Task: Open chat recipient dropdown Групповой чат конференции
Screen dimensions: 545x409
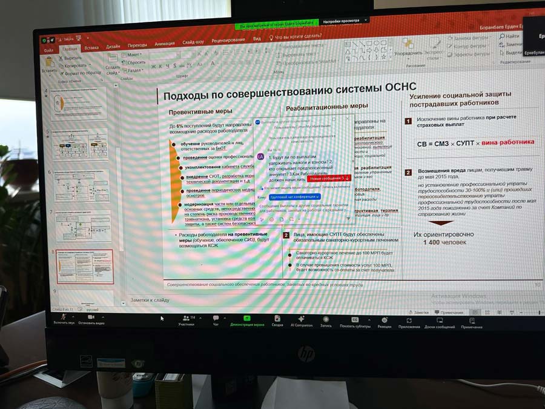Action: (294, 197)
